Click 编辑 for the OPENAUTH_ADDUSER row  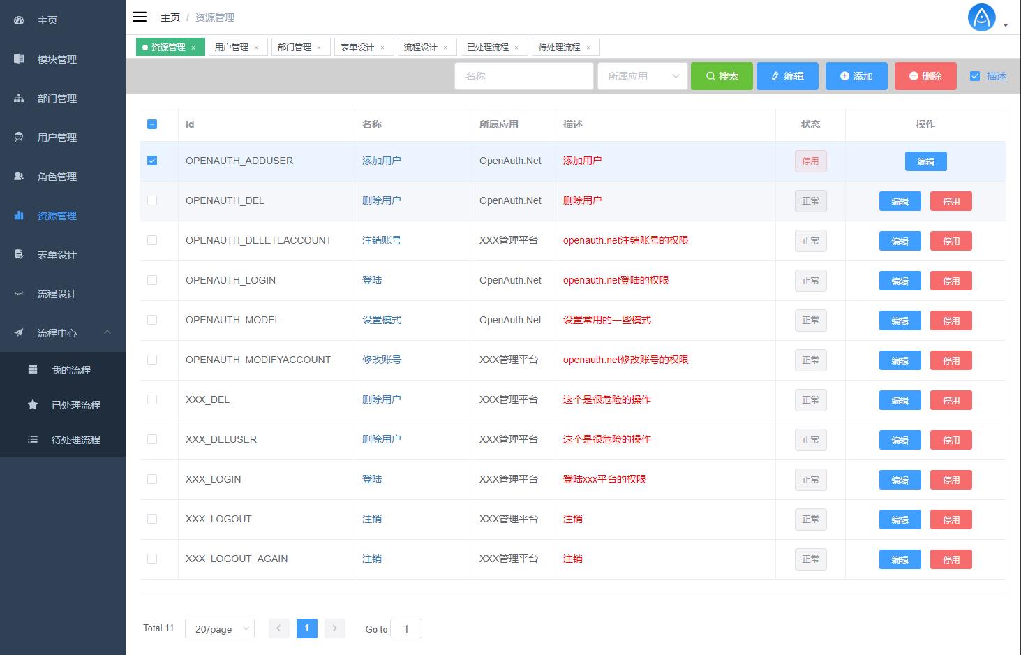tap(926, 161)
